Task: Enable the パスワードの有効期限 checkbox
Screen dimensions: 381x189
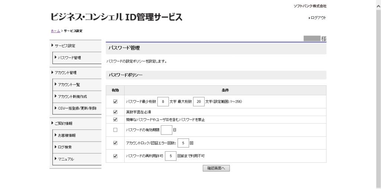Action: [x=115, y=130]
